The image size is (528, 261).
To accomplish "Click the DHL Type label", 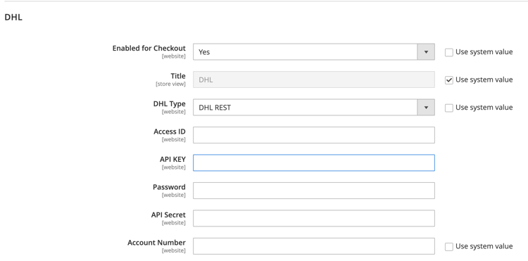I will (x=170, y=104).
